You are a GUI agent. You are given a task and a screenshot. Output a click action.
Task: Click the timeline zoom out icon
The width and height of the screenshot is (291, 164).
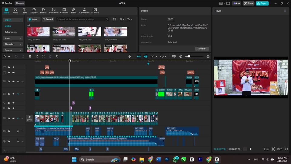point(181,56)
